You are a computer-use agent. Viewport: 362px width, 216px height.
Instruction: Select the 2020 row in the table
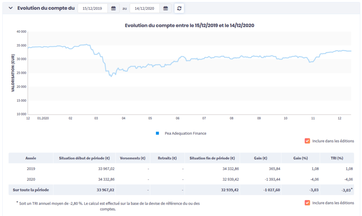[31, 179]
